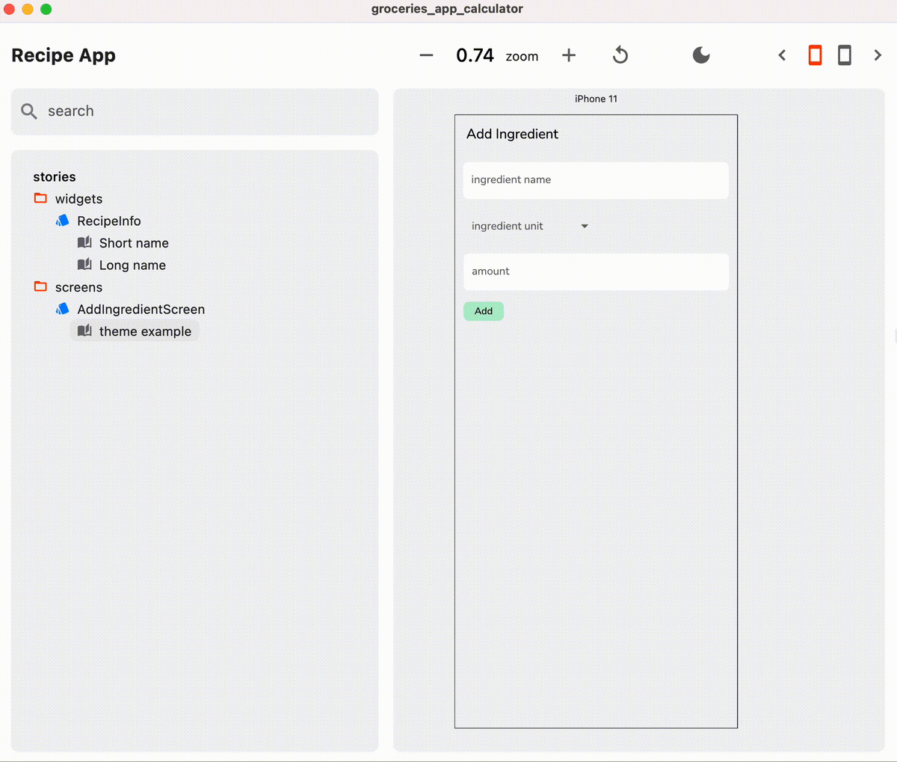Click the Add button in the preview
The width and height of the screenshot is (897, 762).
[483, 310]
